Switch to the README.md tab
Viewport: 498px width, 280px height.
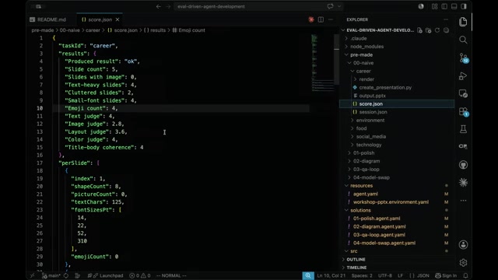52,19
